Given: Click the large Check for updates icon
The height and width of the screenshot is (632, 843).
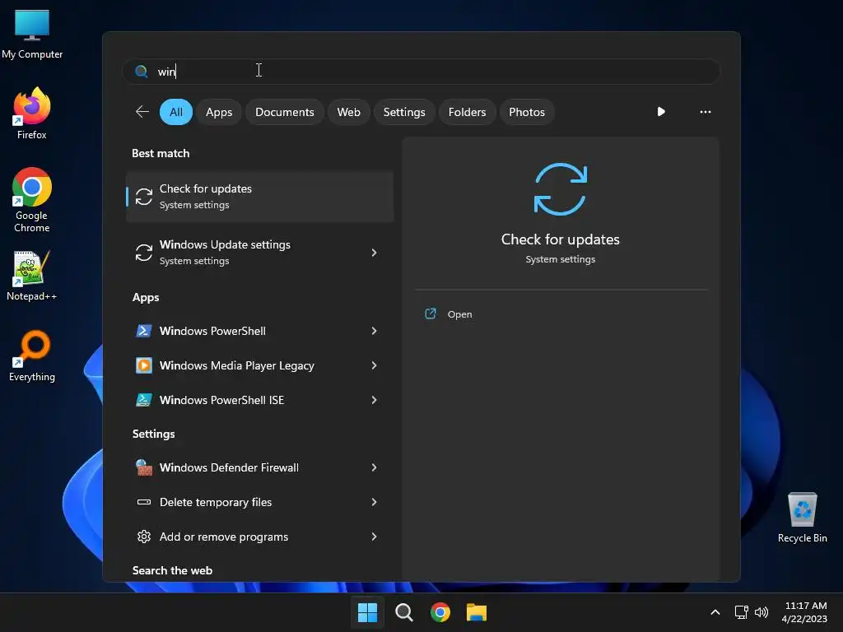Looking at the screenshot, I should (560, 189).
